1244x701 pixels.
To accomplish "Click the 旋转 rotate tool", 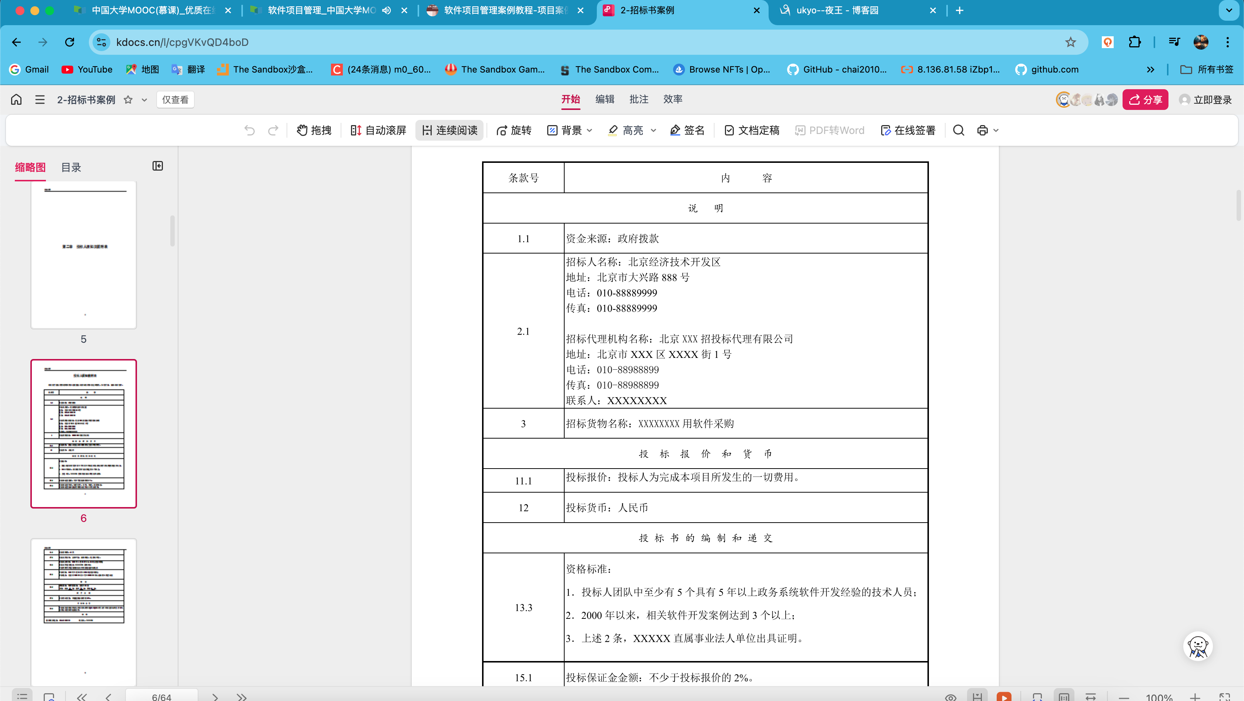I will 514,130.
